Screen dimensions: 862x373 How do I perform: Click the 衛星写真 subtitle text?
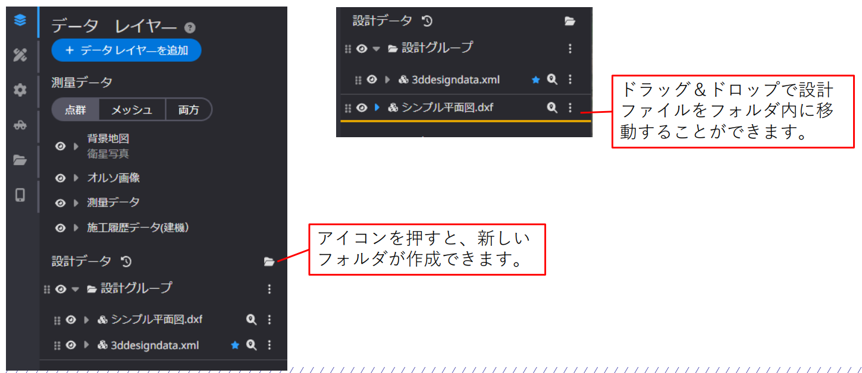click(108, 154)
